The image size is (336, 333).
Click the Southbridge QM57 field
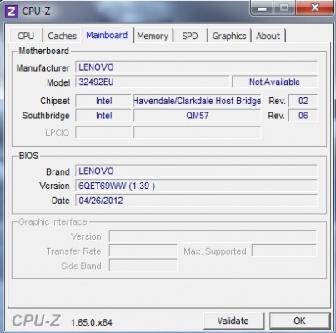tap(198, 116)
